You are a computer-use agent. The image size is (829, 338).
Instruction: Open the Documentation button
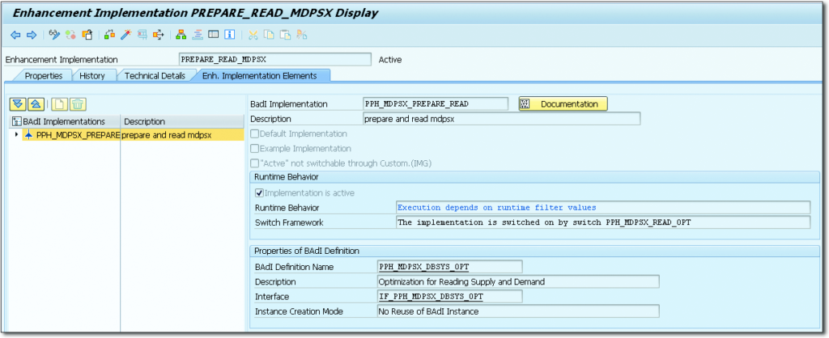(x=563, y=104)
